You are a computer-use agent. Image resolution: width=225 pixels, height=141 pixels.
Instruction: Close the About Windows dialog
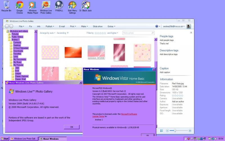(x=154, y=69)
